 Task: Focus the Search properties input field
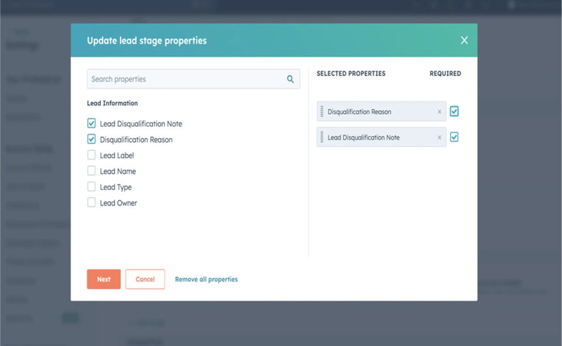(186, 79)
